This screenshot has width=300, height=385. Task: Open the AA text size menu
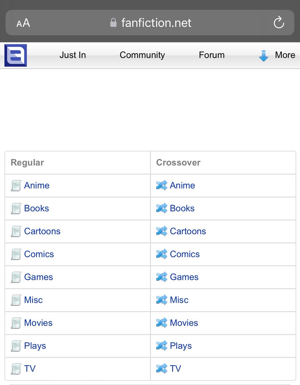coord(23,23)
